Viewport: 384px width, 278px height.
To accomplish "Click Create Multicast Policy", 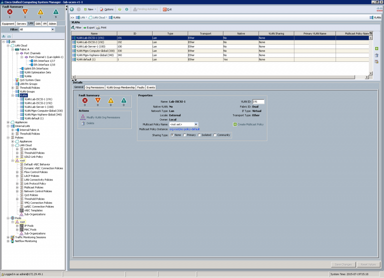I will [249, 124].
